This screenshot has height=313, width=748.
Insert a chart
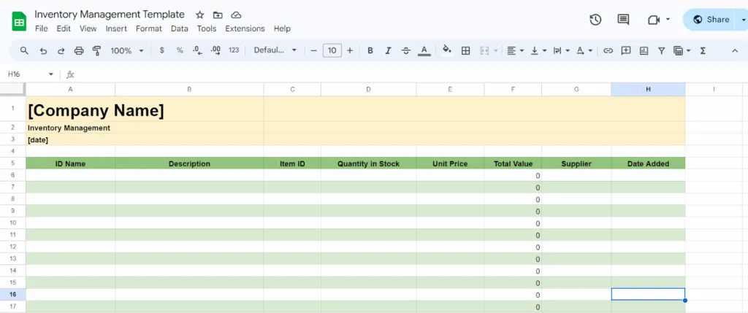pyautogui.click(x=644, y=50)
